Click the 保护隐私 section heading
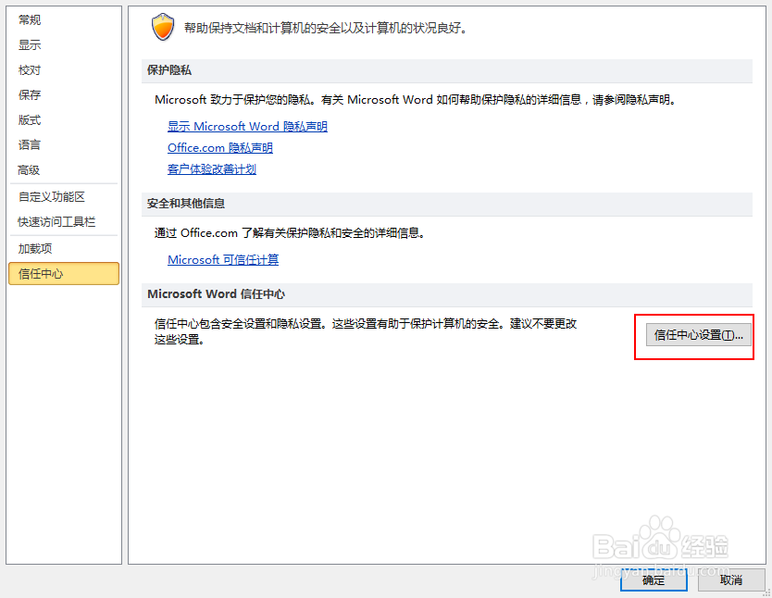This screenshot has width=772, height=598. 169,70
